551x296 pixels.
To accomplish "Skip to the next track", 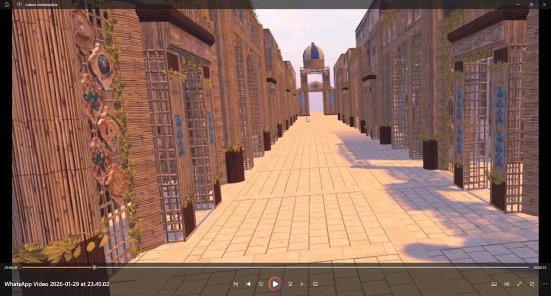I will [x=302, y=284].
